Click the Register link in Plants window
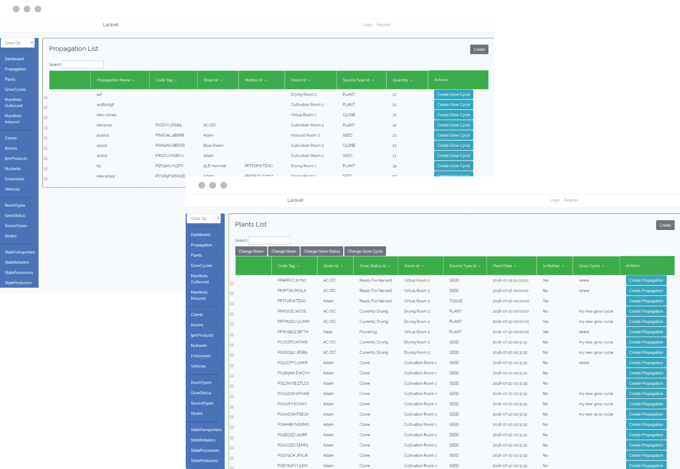The image size is (680, 469). (x=571, y=200)
